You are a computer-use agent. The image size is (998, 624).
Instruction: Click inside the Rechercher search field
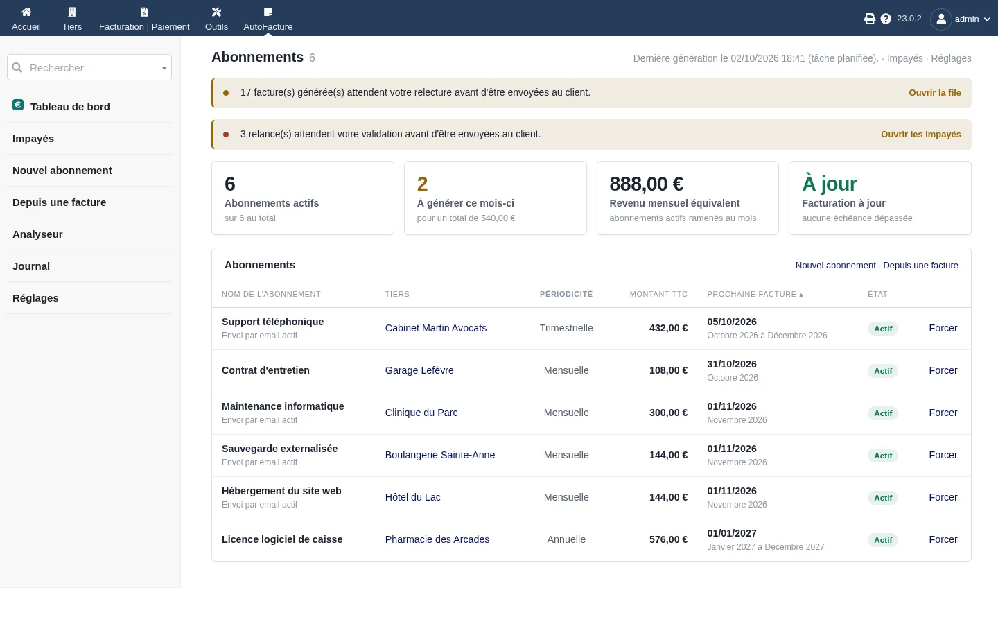tap(89, 67)
